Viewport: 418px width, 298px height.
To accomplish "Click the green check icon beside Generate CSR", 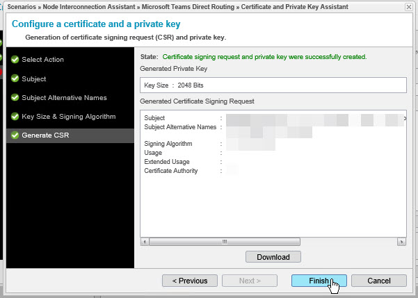I will coord(15,135).
